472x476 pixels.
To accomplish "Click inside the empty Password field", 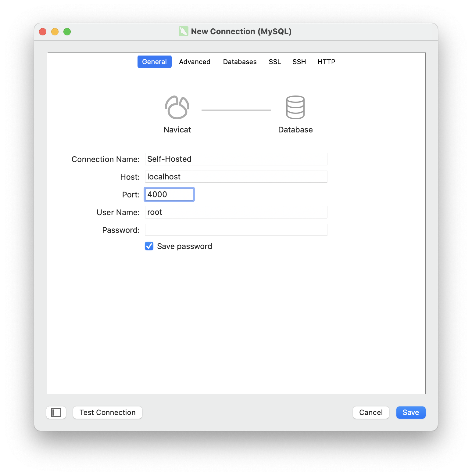I will pos(236,230).
